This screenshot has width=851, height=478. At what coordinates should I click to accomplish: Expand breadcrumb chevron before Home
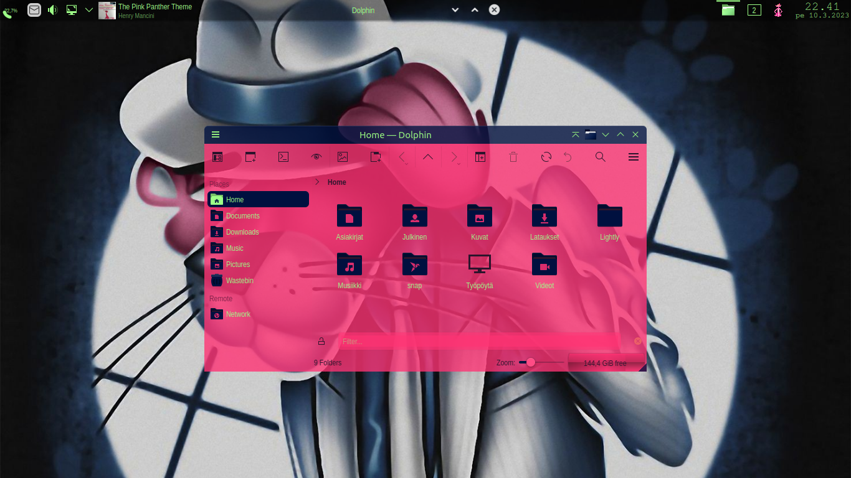click(317, 182)
